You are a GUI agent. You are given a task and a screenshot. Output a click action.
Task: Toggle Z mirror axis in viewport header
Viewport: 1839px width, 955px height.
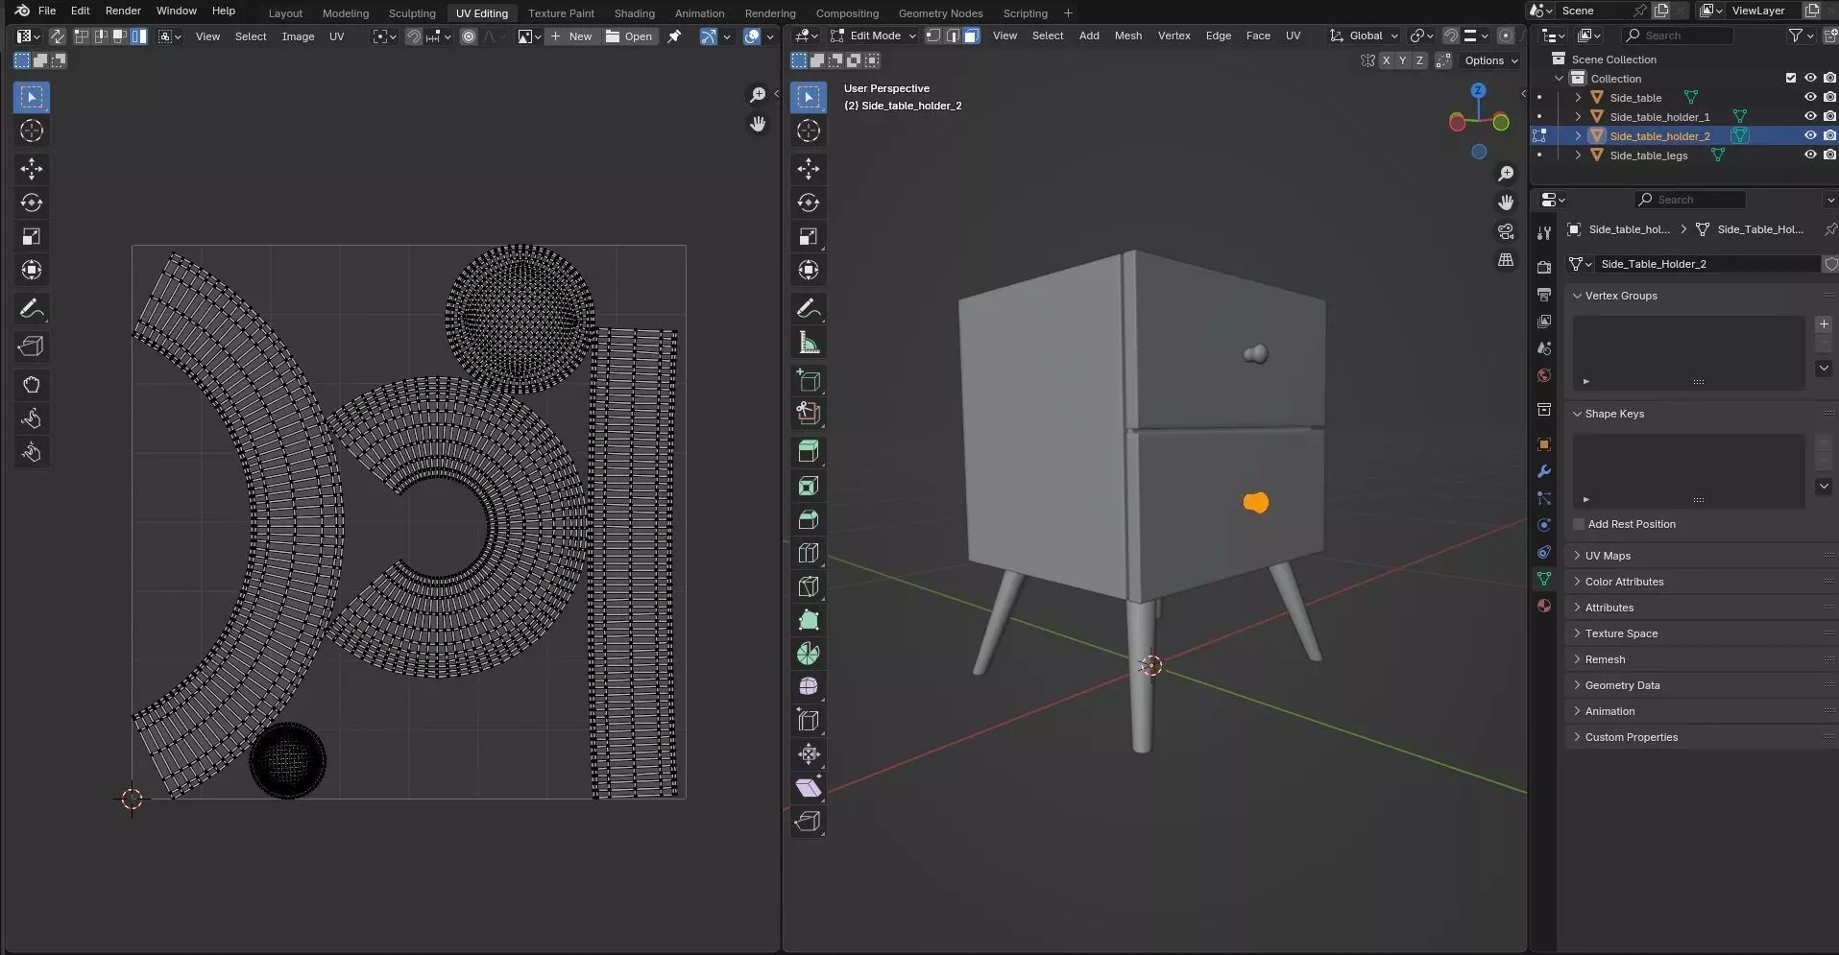1420,60
